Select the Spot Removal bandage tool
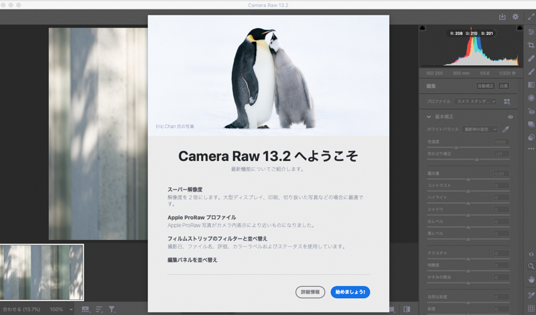Viewport: 536px width, 315px height. pos(531,58)
